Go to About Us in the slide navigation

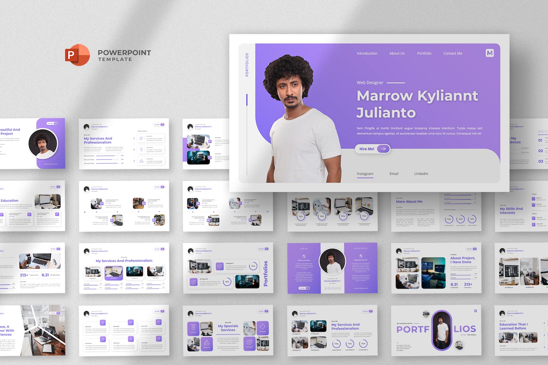click(x=397, y=53)
